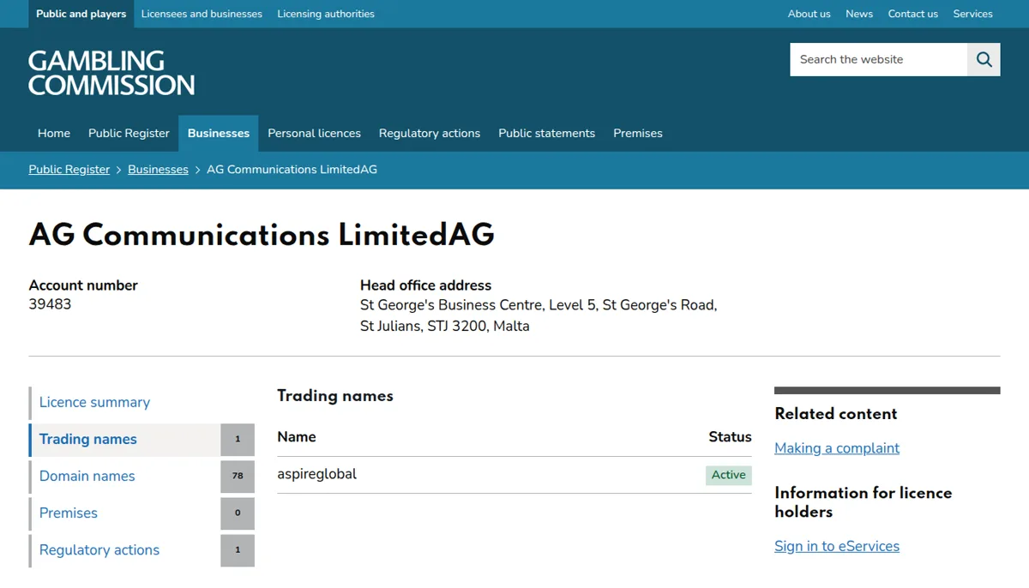Open Personal licences navigation item

click(x=314, y=133)
